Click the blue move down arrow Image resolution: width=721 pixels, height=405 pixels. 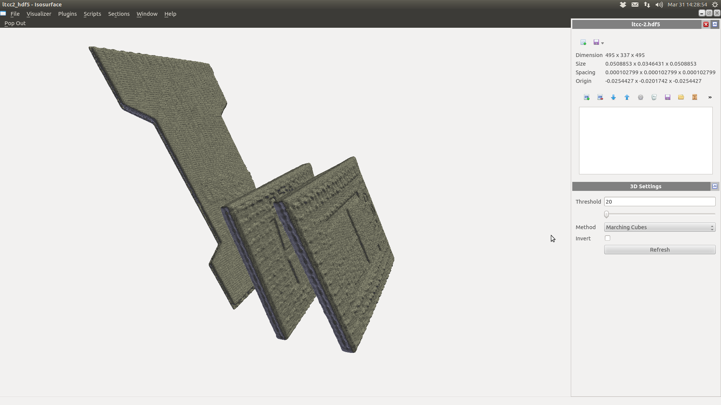(614, 97)
